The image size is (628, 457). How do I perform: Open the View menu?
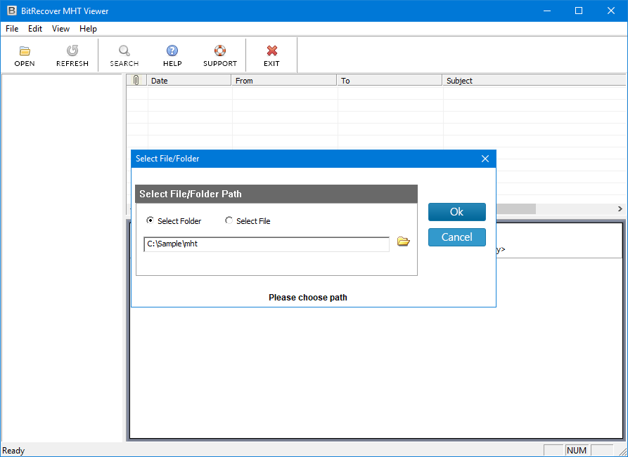coord(61,29)
